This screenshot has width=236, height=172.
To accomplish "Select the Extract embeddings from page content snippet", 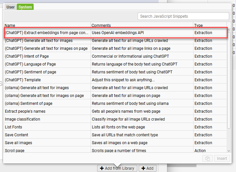I will coord(47,33).
